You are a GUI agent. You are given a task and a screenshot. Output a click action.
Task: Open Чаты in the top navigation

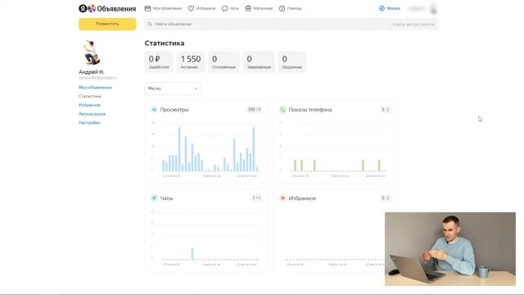234,8
